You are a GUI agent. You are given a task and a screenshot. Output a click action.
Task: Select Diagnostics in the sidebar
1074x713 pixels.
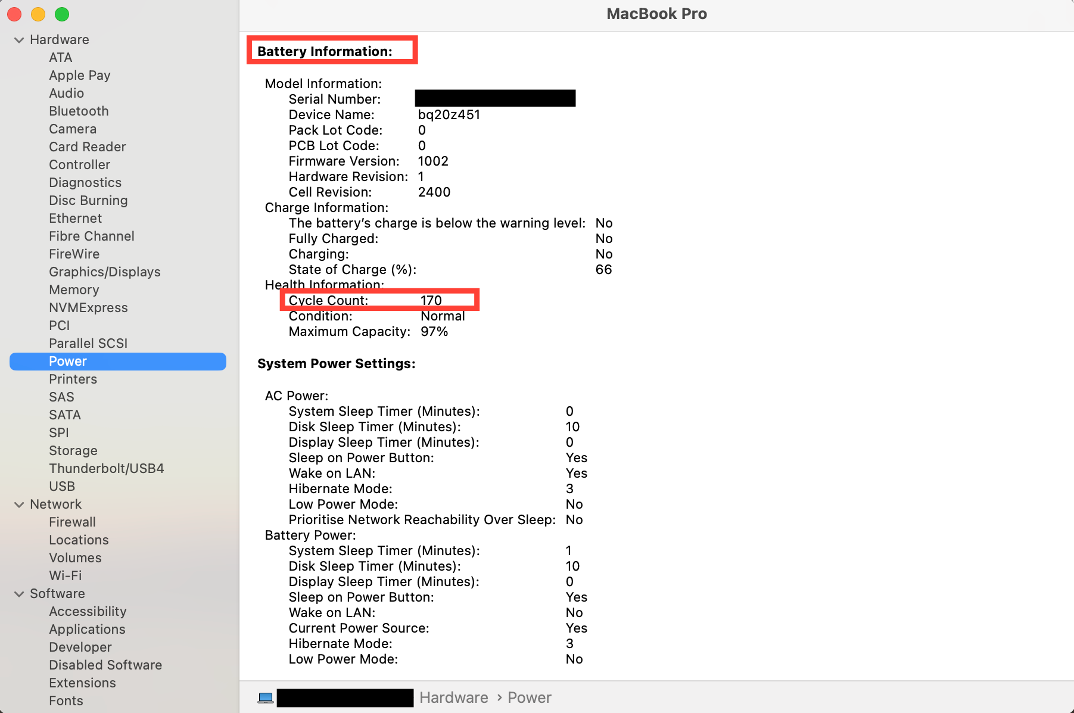point(85,183)
